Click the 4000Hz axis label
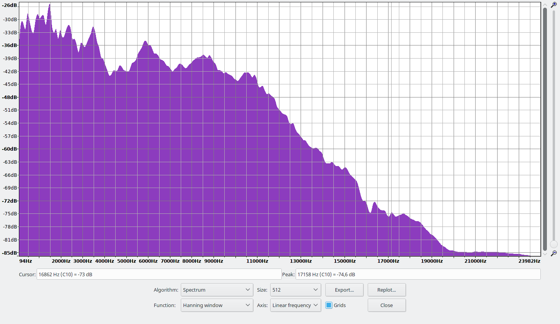 [104, 261]
